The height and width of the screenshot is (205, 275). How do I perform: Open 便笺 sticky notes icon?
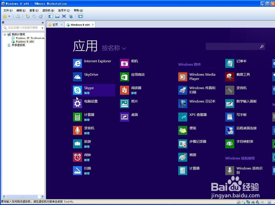(183, 130)
